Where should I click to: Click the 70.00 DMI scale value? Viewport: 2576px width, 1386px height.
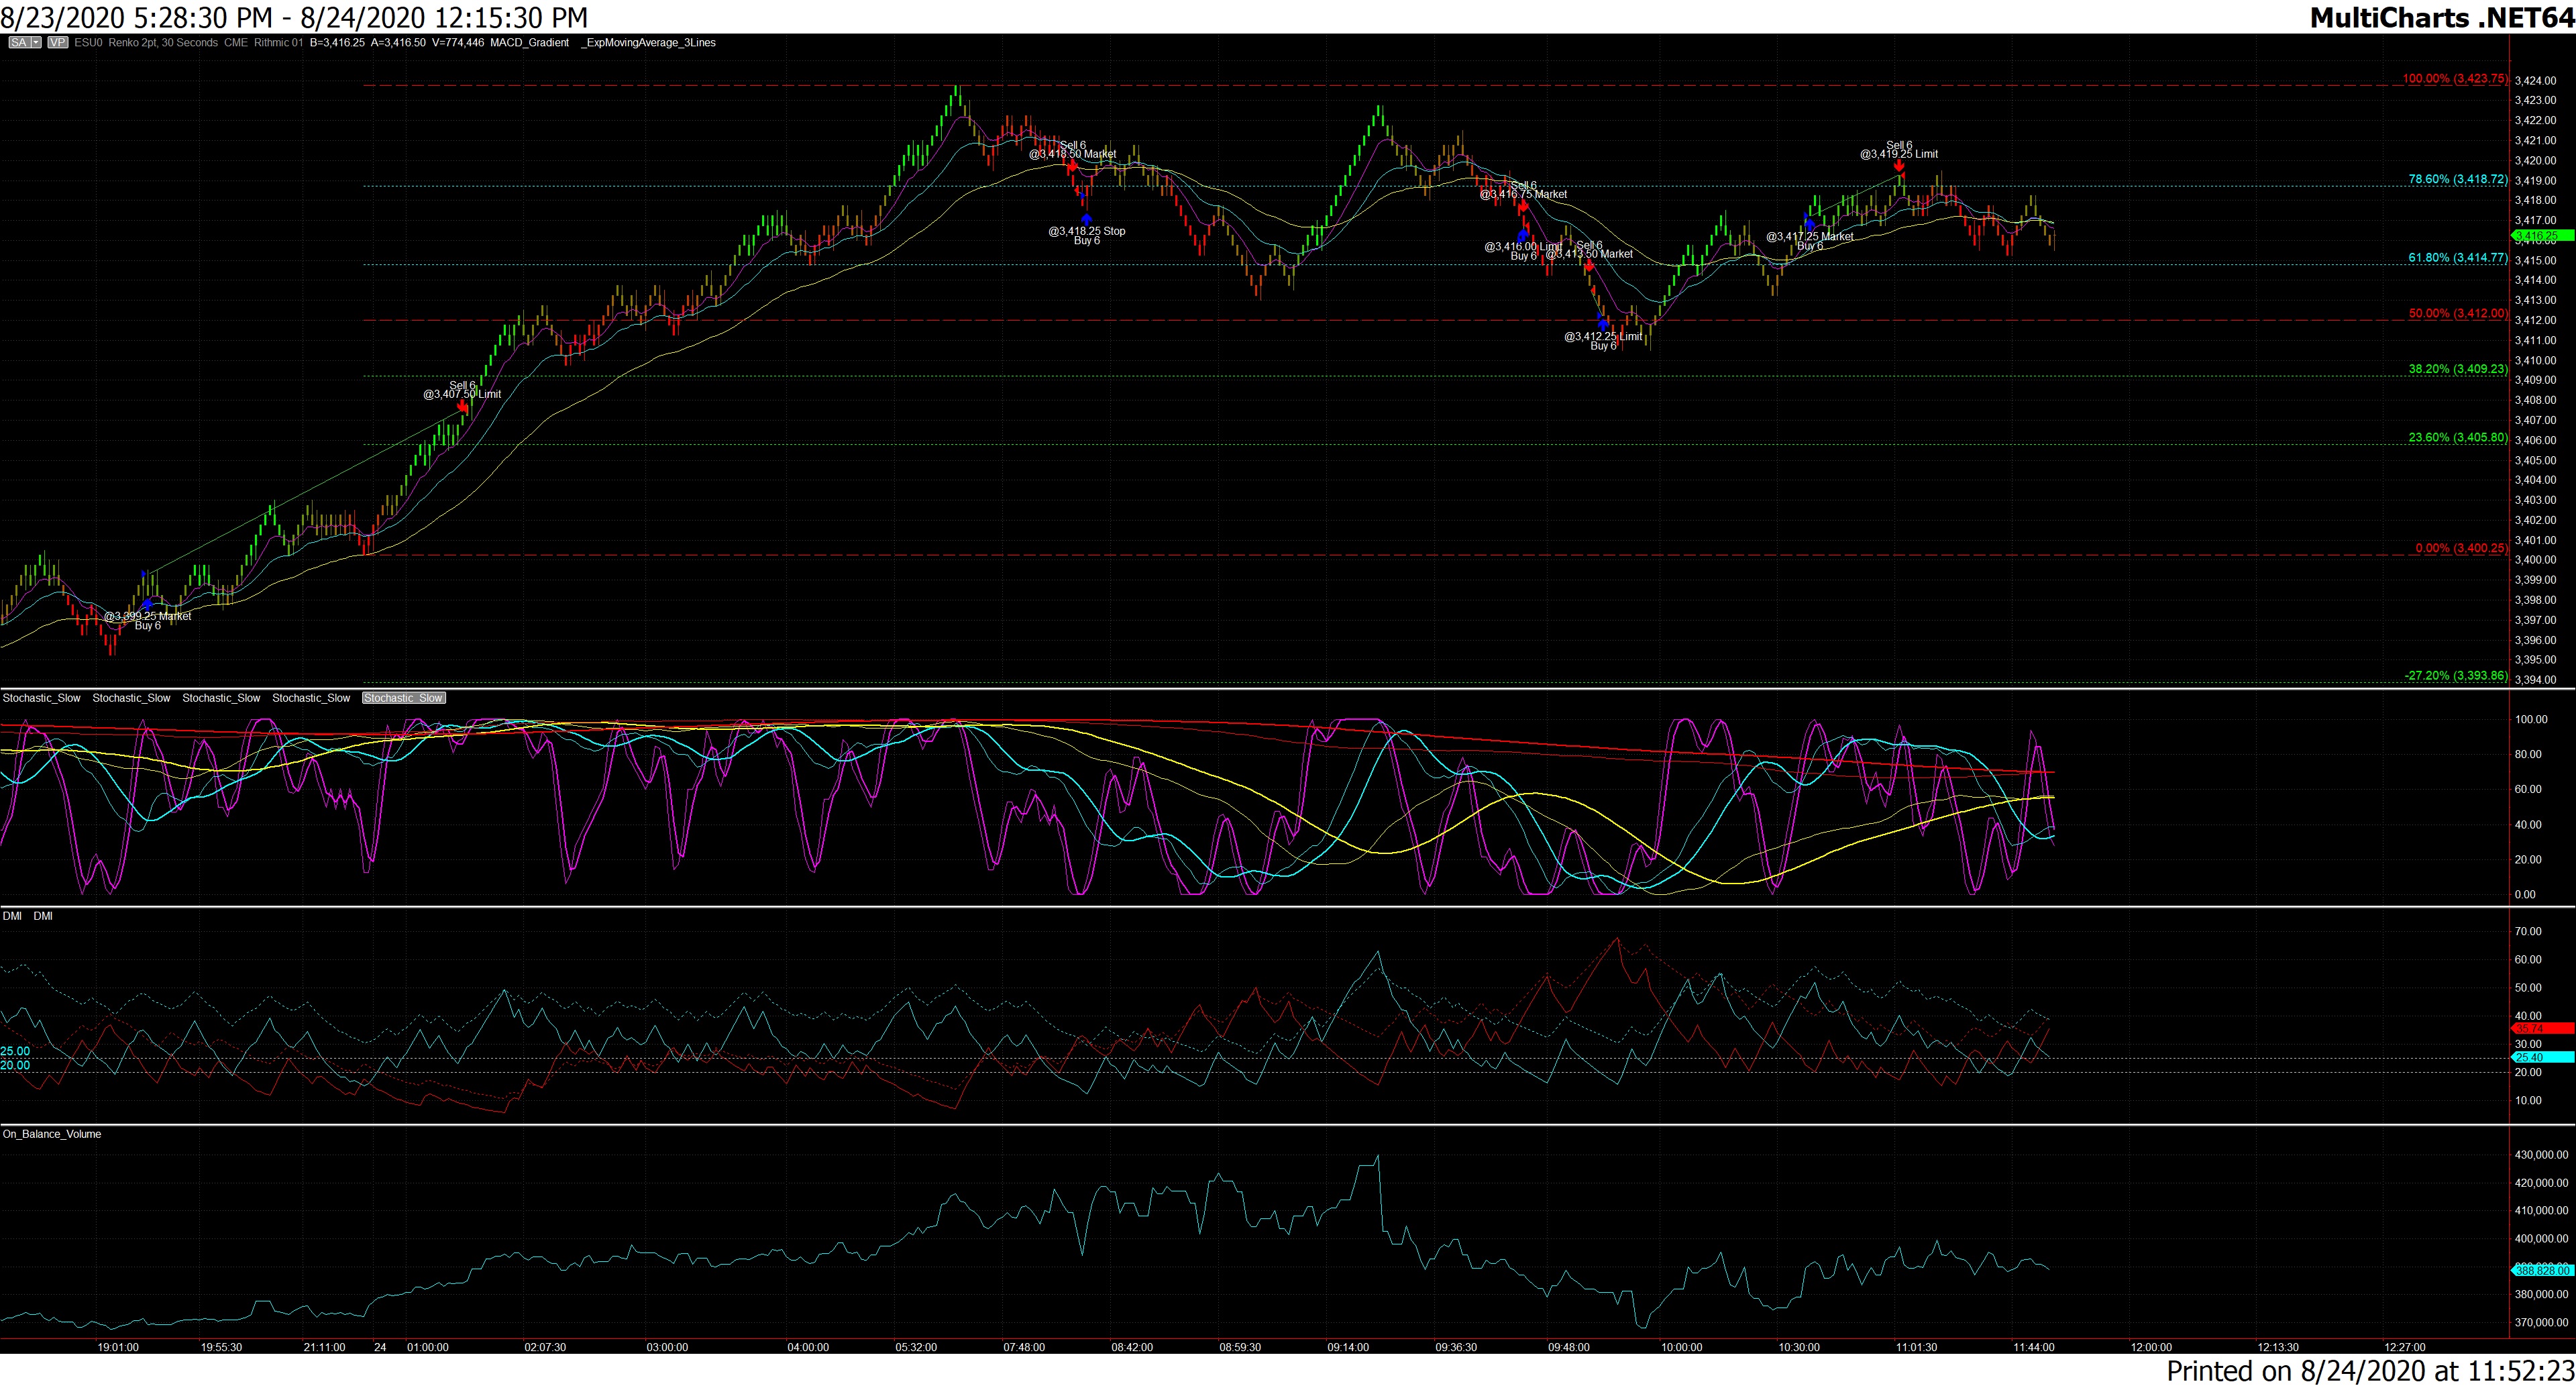2528,931
